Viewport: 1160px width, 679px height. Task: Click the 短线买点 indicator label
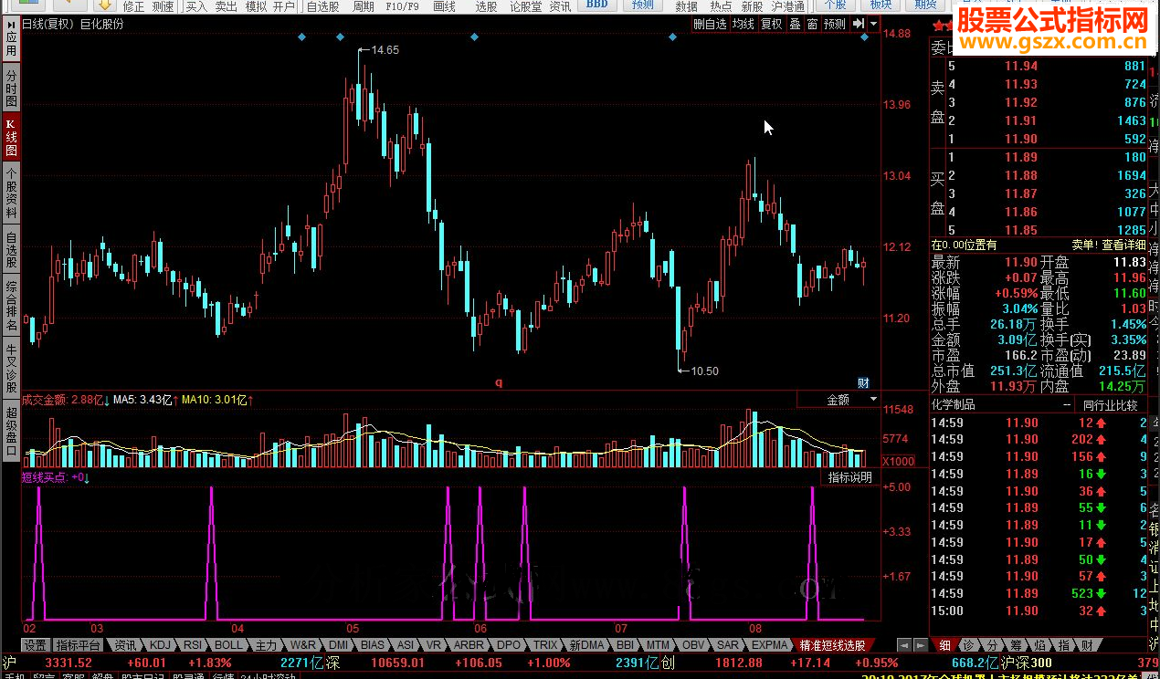[45, 477]
